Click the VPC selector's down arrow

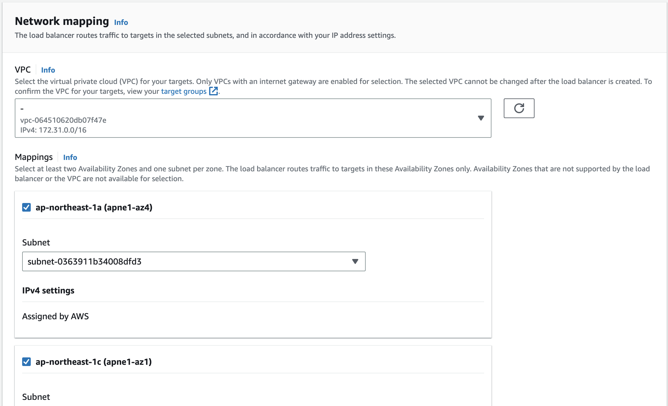[x=481, y=118]
